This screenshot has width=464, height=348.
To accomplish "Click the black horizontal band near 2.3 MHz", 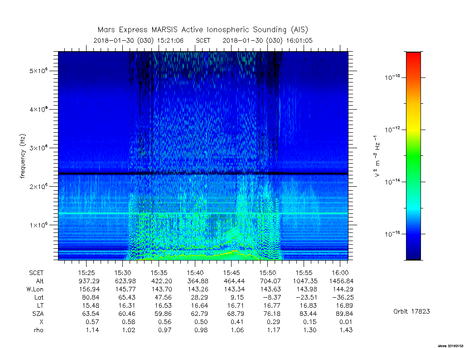I will [x=203, y=174].
